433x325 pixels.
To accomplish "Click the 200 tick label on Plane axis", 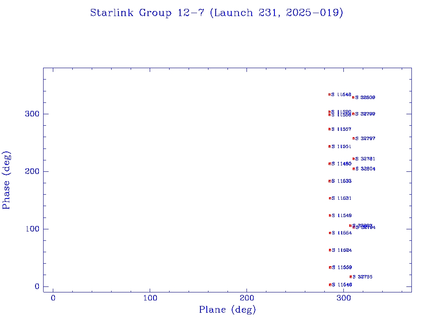I will click(247, 298).
